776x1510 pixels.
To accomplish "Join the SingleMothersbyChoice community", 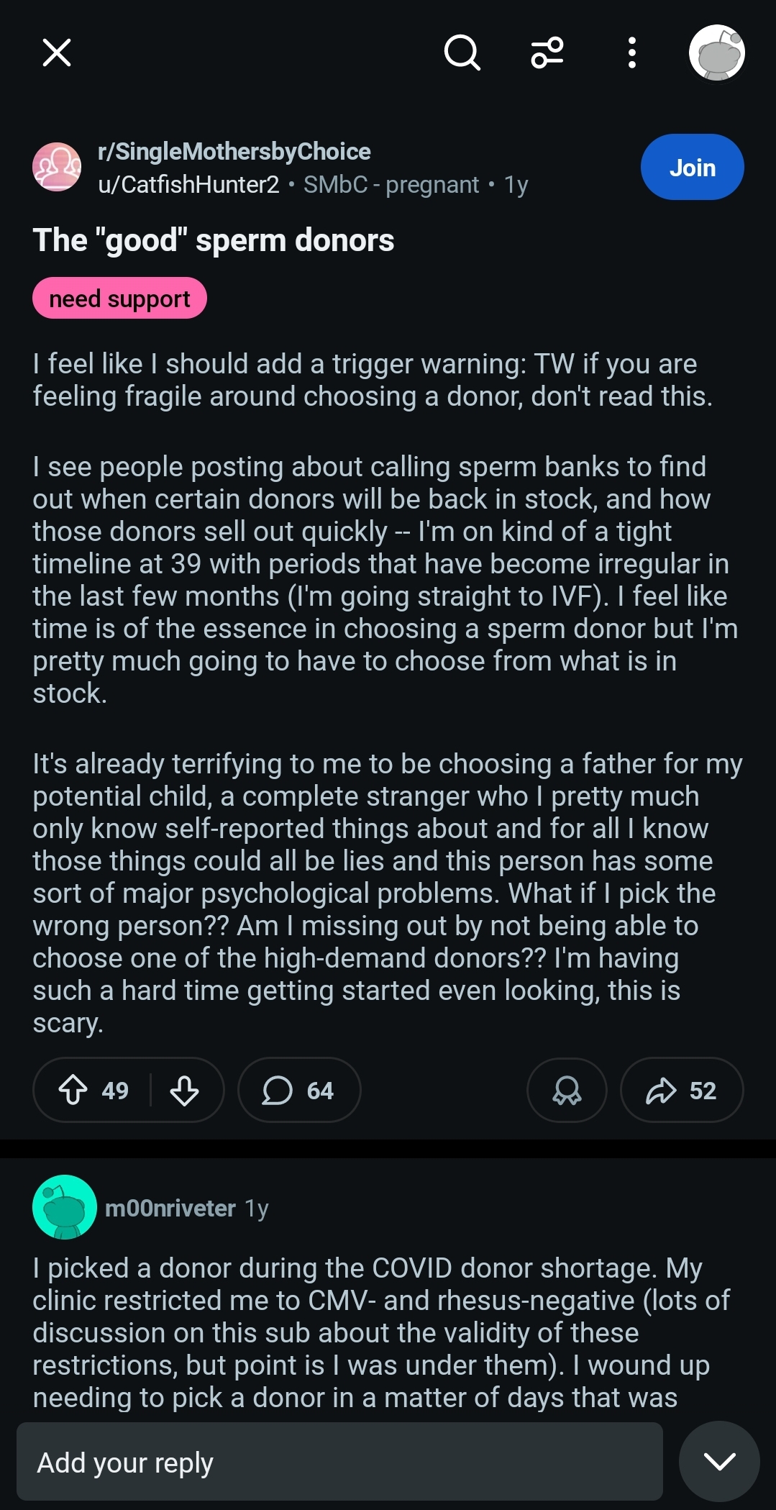I will [x=692, y=167].
